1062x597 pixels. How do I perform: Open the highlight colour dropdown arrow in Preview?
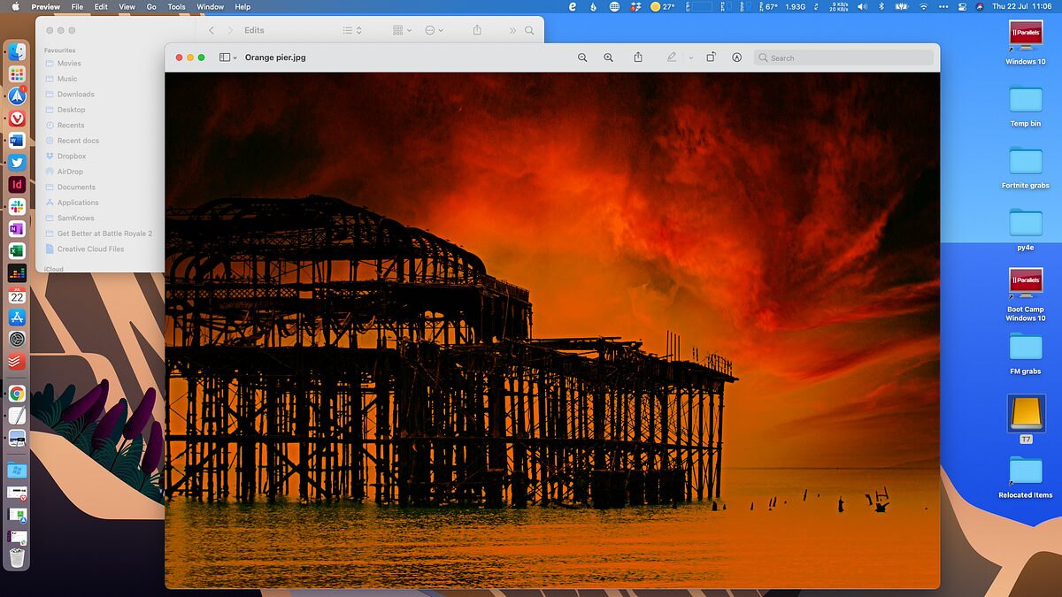[x=690, y=57]
